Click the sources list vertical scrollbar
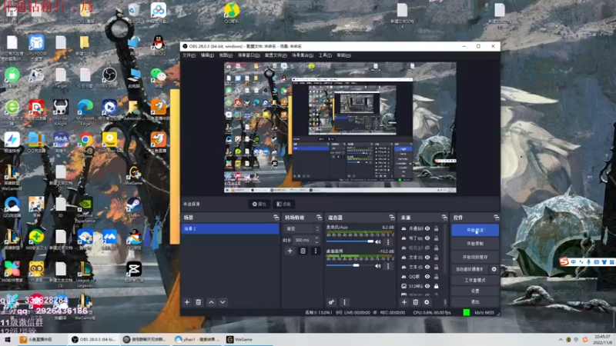The image size is (616, 346). [x=445, y=249]
